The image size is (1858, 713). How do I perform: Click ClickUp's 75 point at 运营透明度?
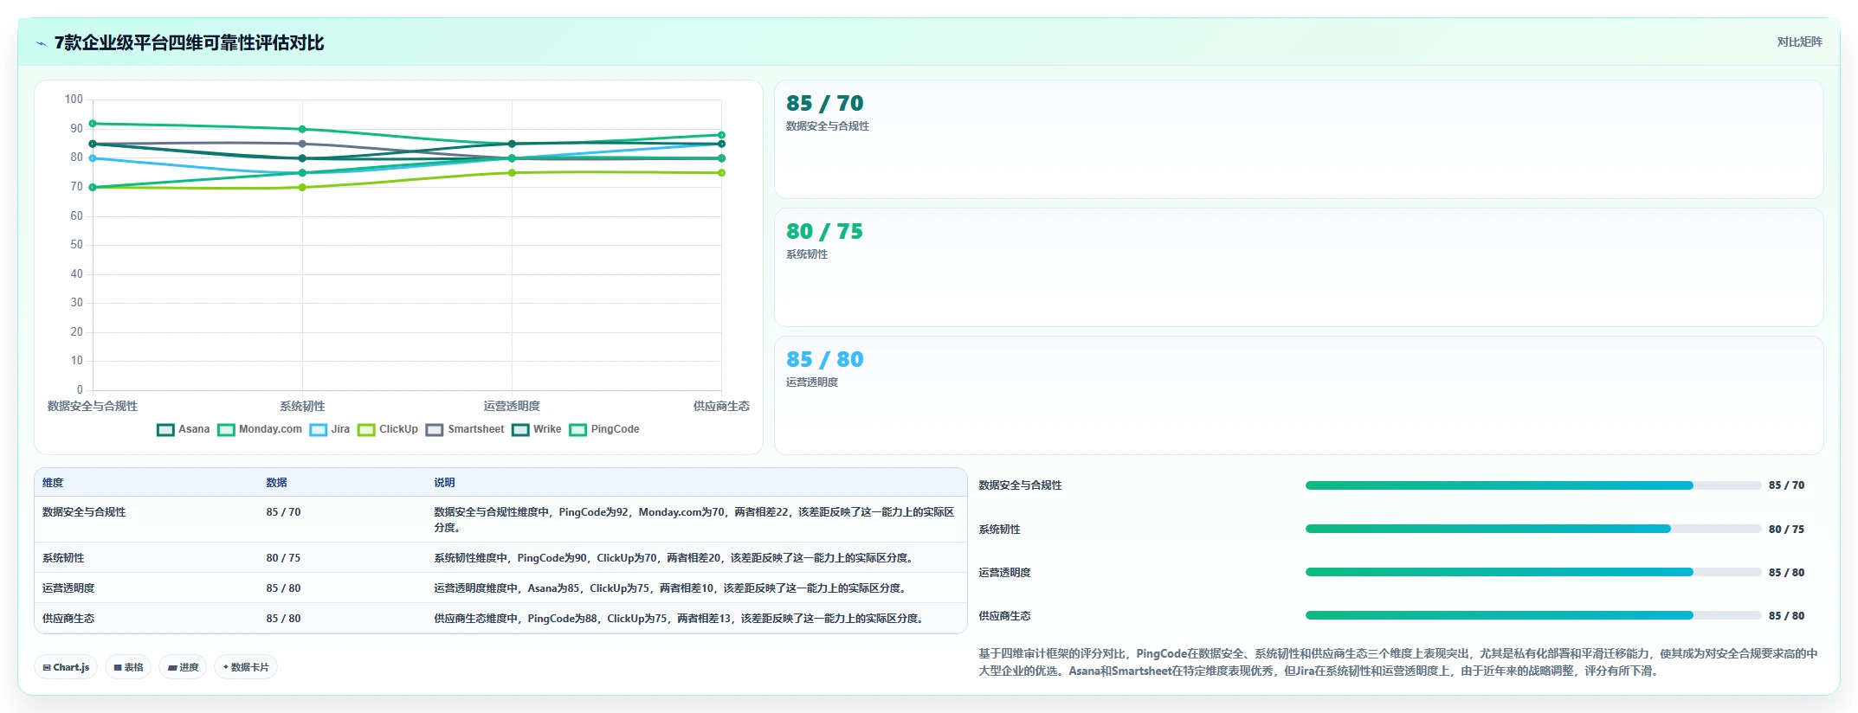(x=512, y=173)
